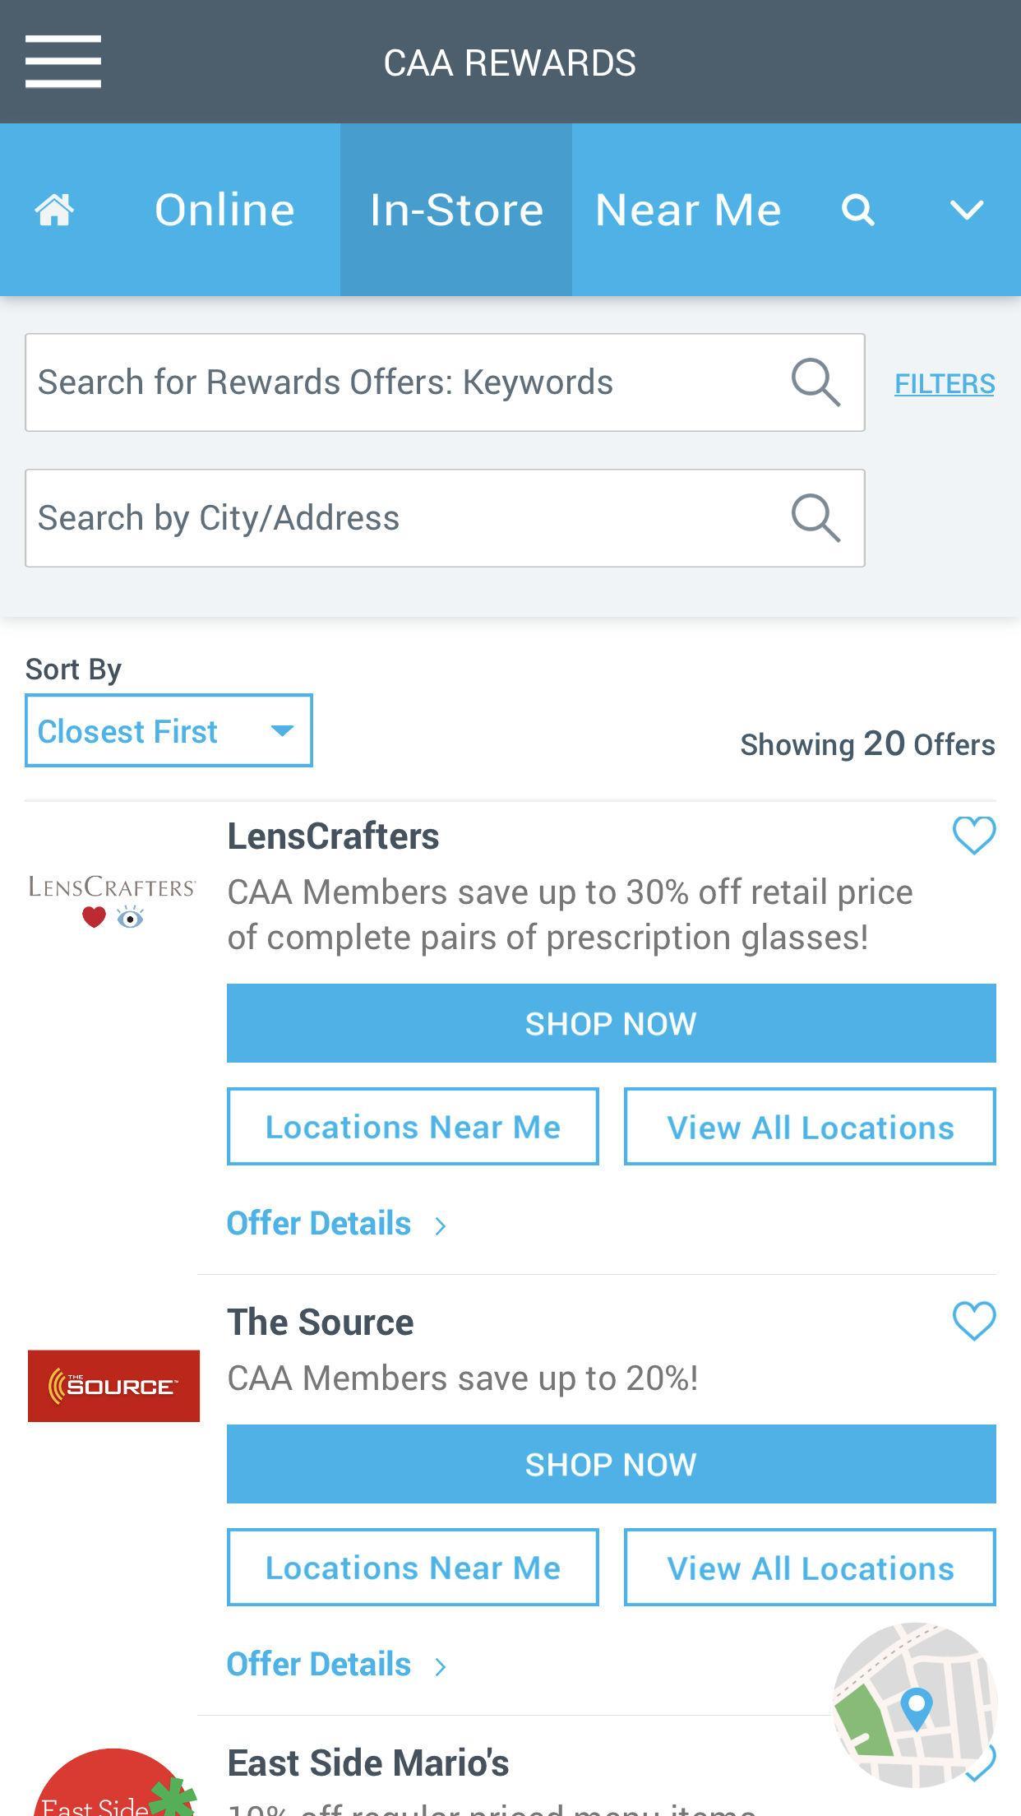The height and width of the screenshot is (1816, 1021).
Task: Expand the navigation bar chevron dropdown
Action: 966,210
